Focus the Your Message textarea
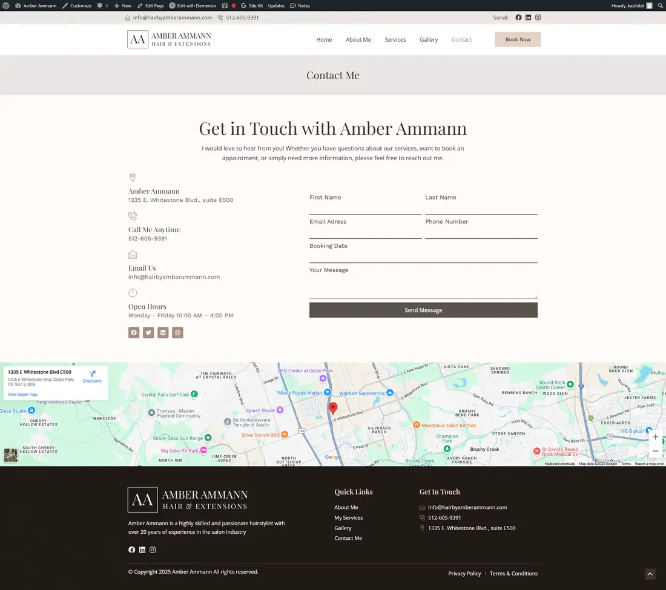The height and width of the screenshot is (590, 666). pos(423,287)
